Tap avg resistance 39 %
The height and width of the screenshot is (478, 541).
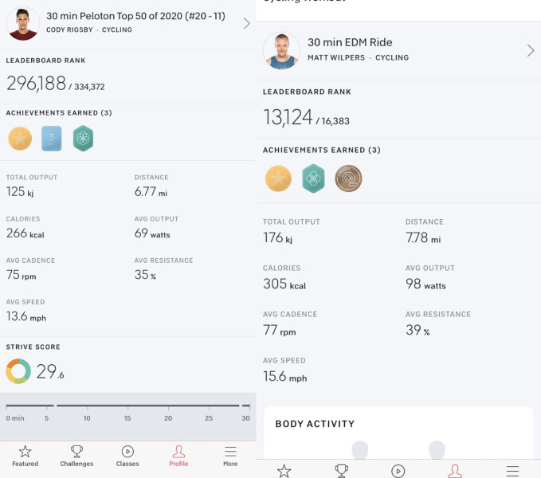click(418, 330)
